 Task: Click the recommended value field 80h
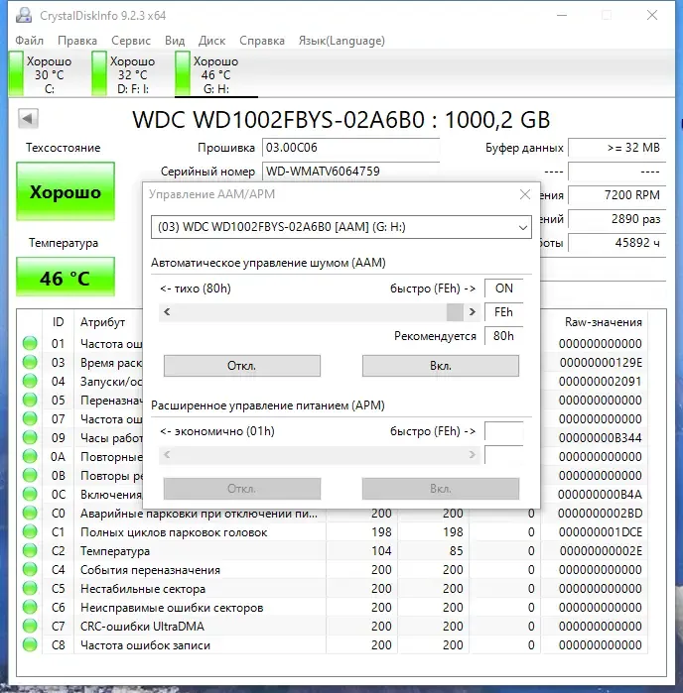(x=504, y=336)
